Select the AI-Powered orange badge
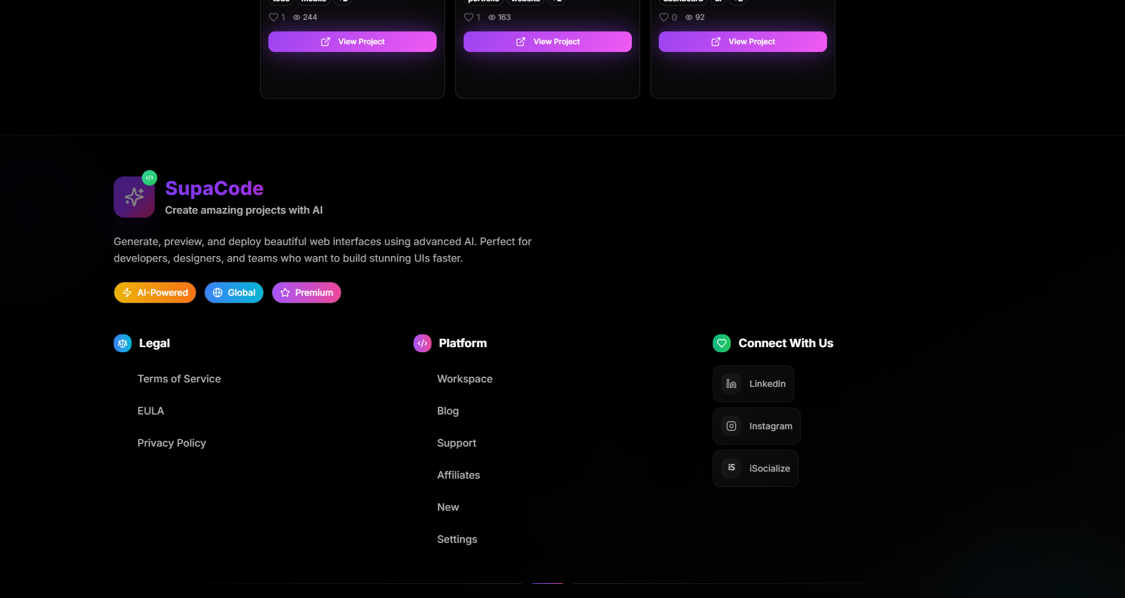 coord(155,293)
